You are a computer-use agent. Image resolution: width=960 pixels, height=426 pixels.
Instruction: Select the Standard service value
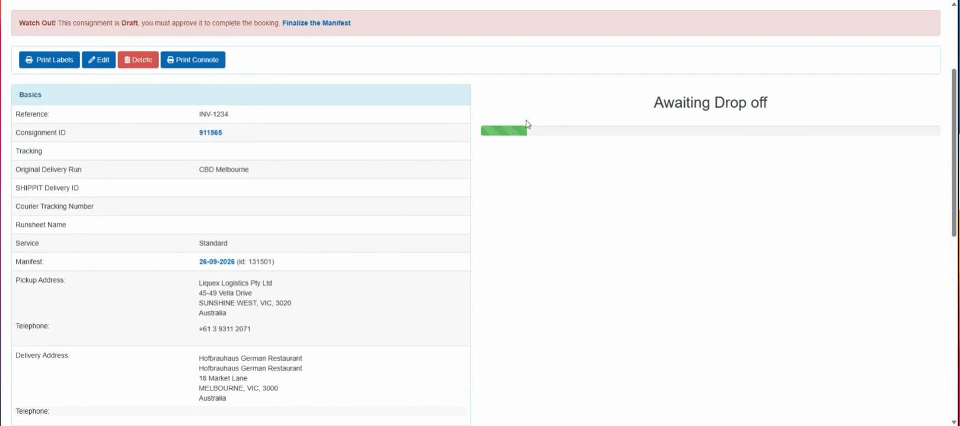click(x=213, y=243)
